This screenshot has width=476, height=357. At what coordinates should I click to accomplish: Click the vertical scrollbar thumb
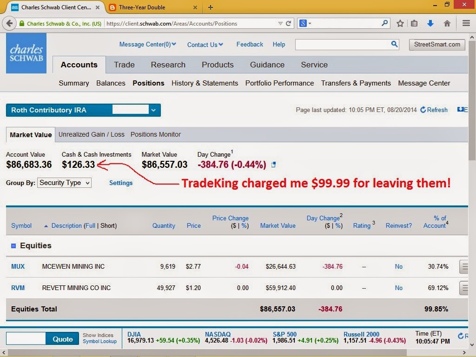tap(472, 101)
